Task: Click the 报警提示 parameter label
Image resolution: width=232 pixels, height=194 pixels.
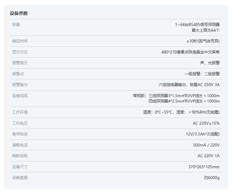Action: click(x=20, y=63)
